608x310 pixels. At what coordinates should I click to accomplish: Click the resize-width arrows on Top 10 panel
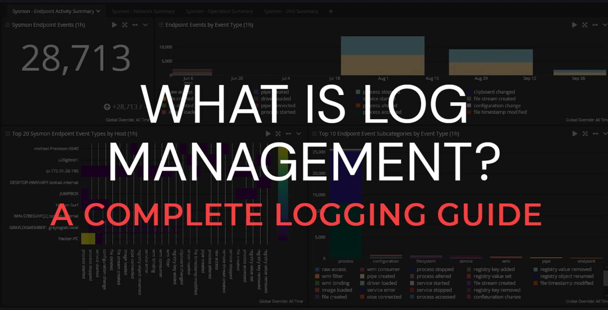[x=595, y=133]
